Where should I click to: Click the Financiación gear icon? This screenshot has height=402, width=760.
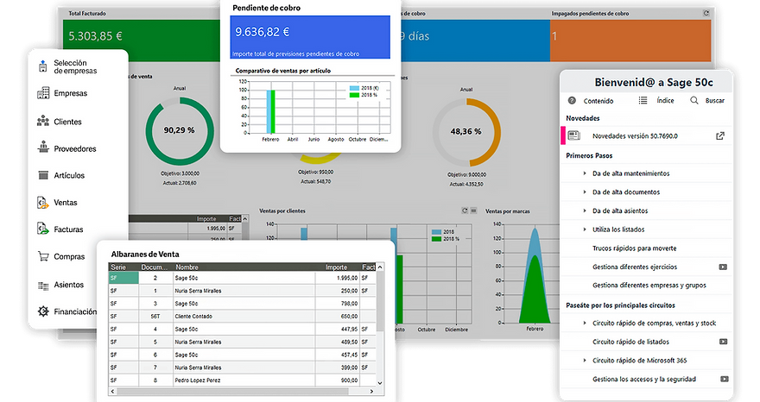(43, 311)
